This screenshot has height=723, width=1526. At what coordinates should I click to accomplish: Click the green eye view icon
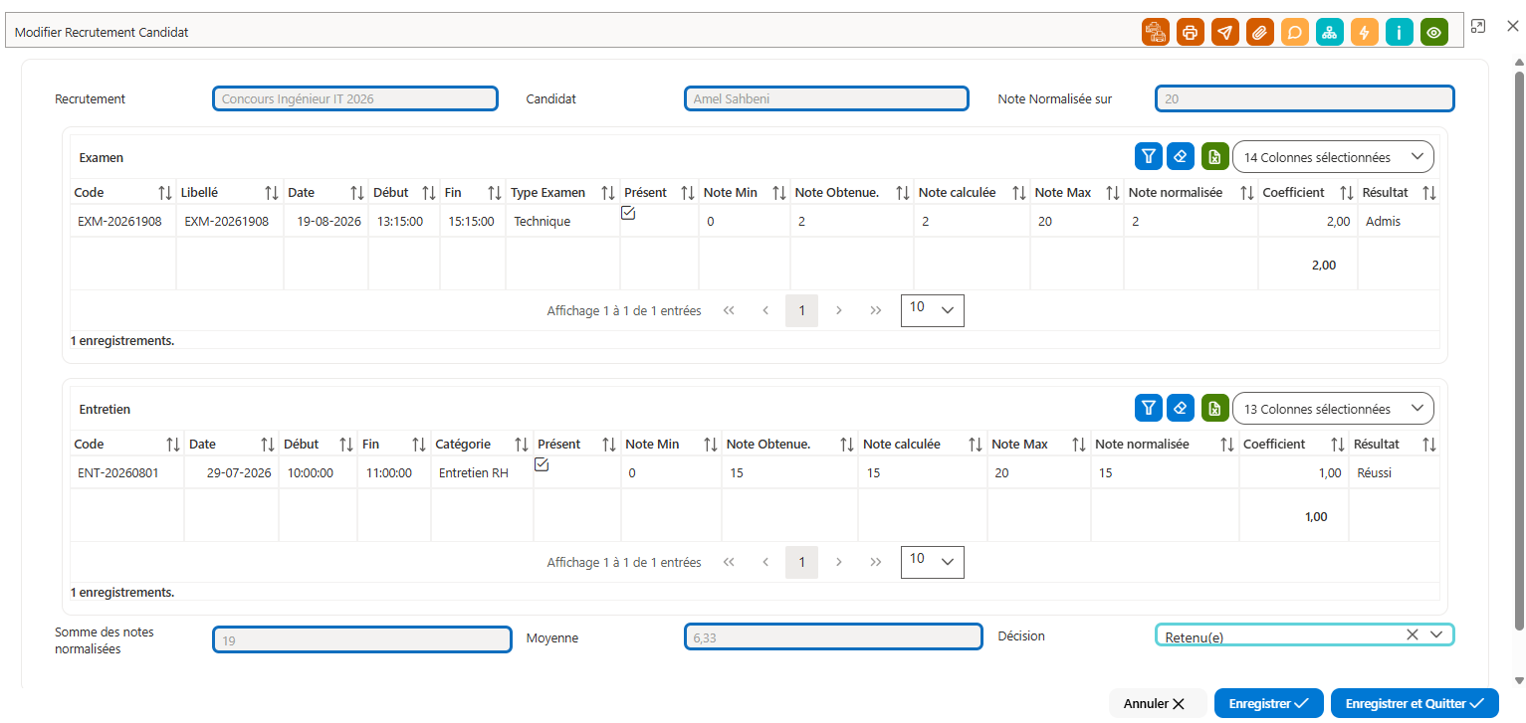point(1434,32)
